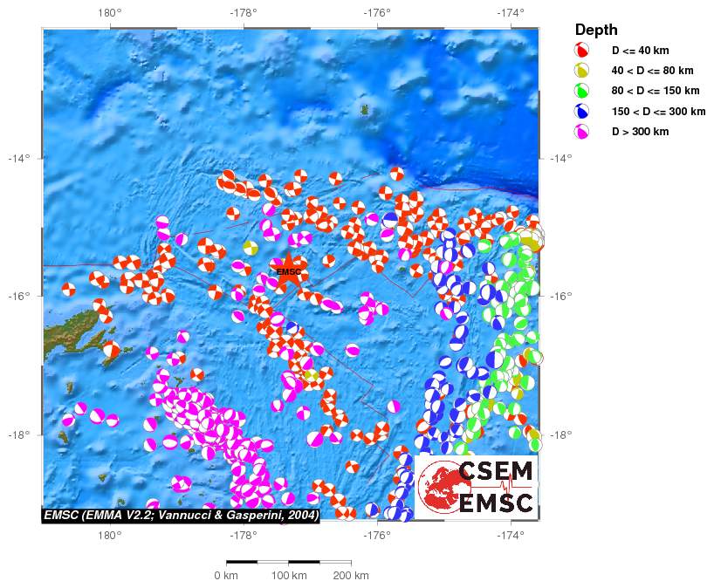
Task: Select the black-and-white distance scale bar
Action: [x=289, y=562]
